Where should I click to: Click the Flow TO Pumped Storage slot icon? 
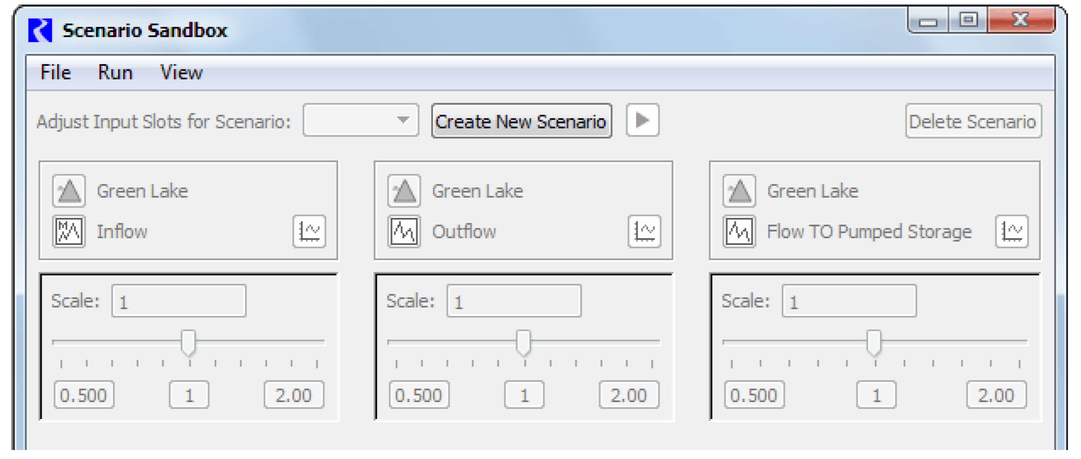click(x=739, y=231)
